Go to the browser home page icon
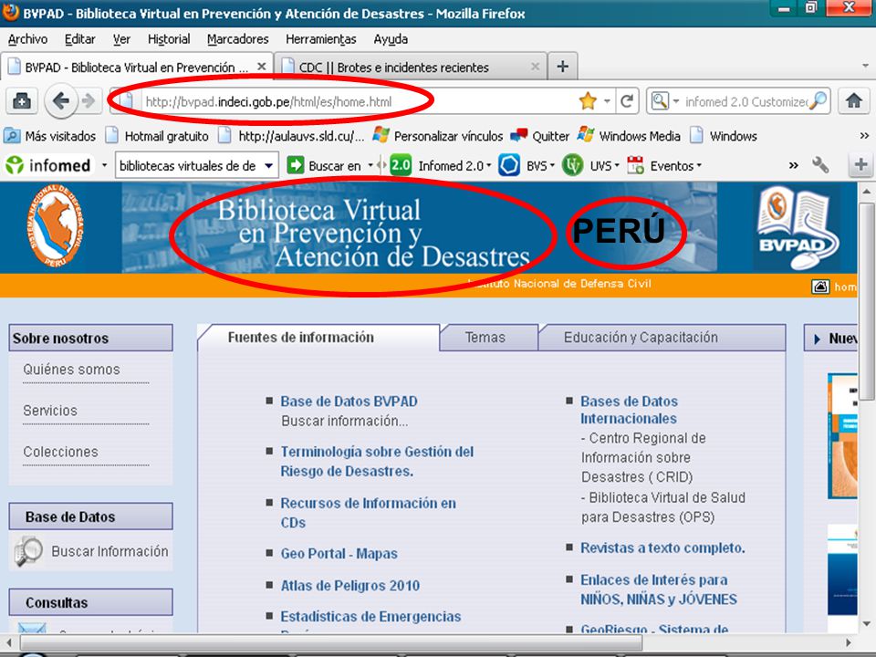The width and height of the screenshot is (876, 657). click(x=854, y=101)
